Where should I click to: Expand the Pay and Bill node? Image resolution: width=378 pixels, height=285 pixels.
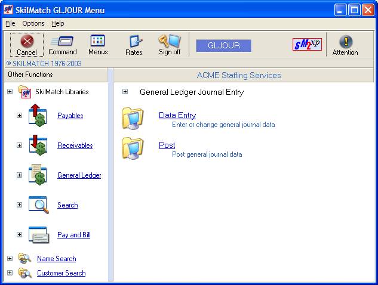point(19,235)
